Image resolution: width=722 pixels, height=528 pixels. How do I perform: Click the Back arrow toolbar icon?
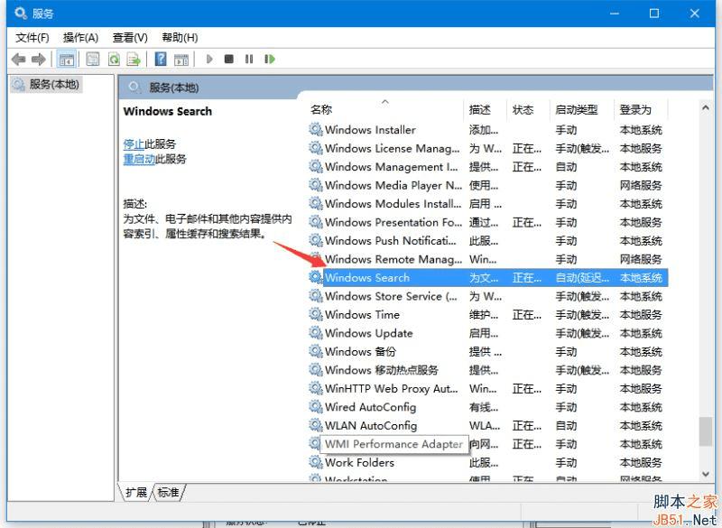(18, 60)
